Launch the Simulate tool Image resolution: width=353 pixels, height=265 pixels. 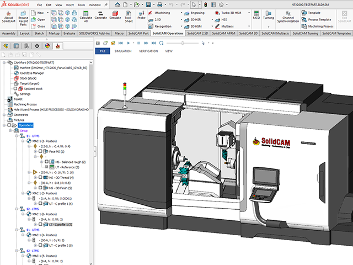coord(115,15)
